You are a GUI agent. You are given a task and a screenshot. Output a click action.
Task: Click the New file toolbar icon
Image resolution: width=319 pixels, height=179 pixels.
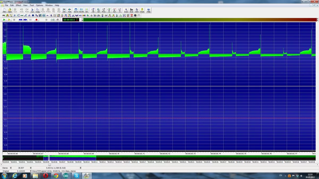click(5, 10)
